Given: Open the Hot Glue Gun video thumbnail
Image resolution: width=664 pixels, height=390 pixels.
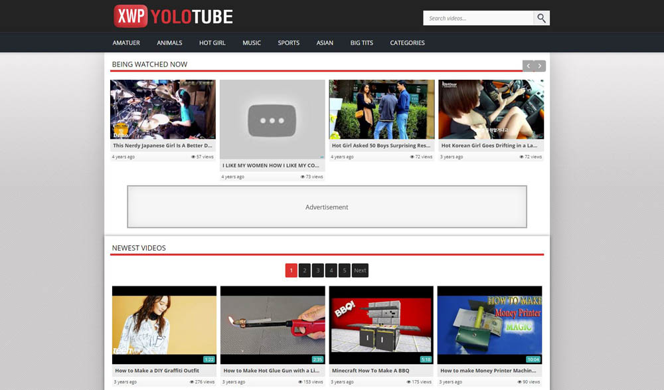Looking at the screenshot, I should click(x=273, y=325).
